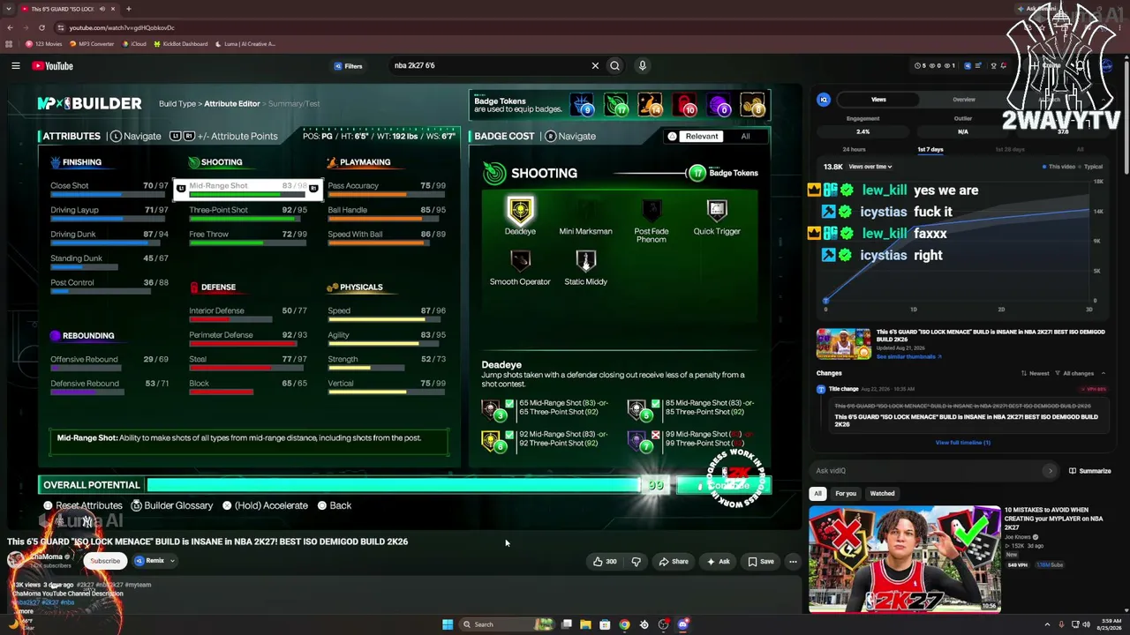This screenshot has height=635, width=1130.
Task: Open the 10 MISTAKES video thumbnail
Action: pyautogui.click(x=904, y=559)
